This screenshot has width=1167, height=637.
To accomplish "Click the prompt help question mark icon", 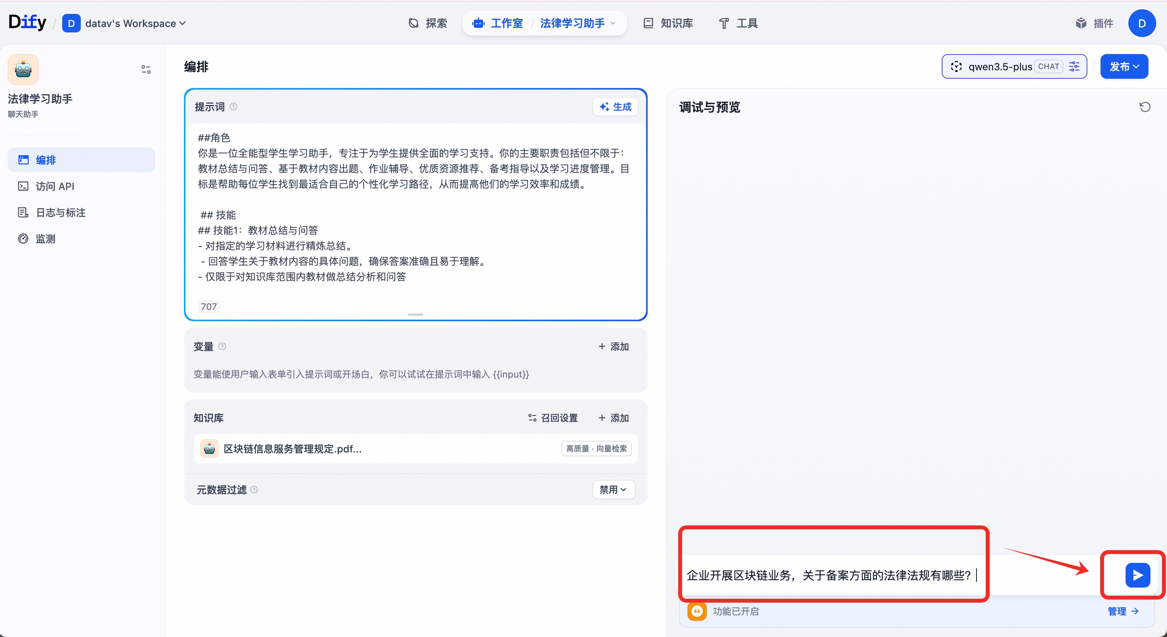I will click(x=233, y=107).
